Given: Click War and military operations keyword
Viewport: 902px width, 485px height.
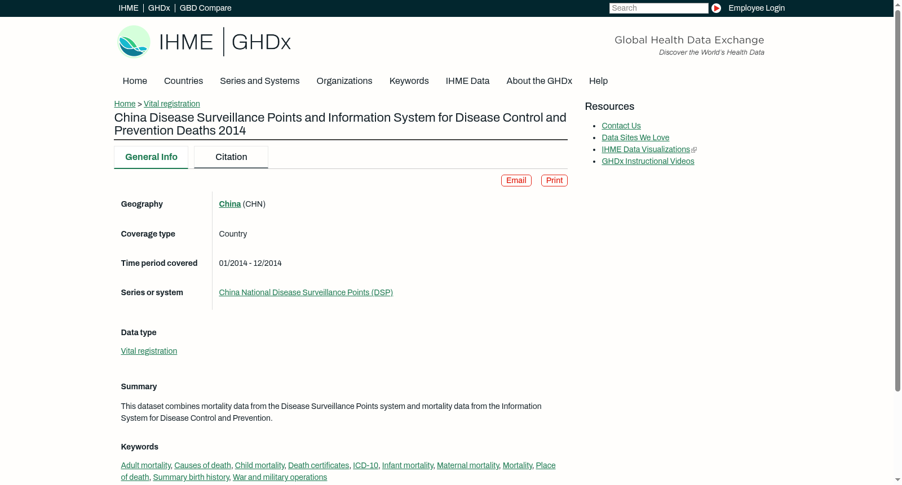Looking at the screenshot, I should pos(280,477).
